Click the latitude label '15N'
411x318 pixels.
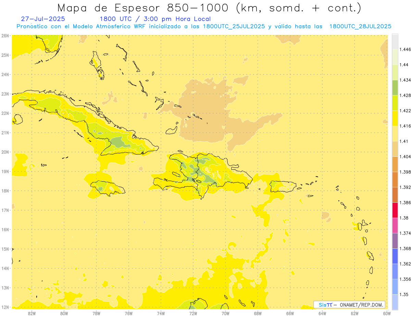pos(5,249)
